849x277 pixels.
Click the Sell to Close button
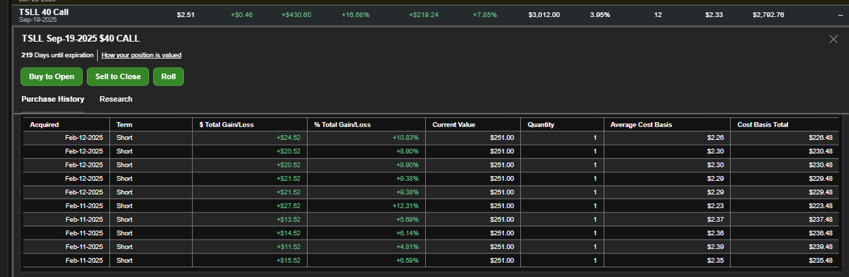118,76
